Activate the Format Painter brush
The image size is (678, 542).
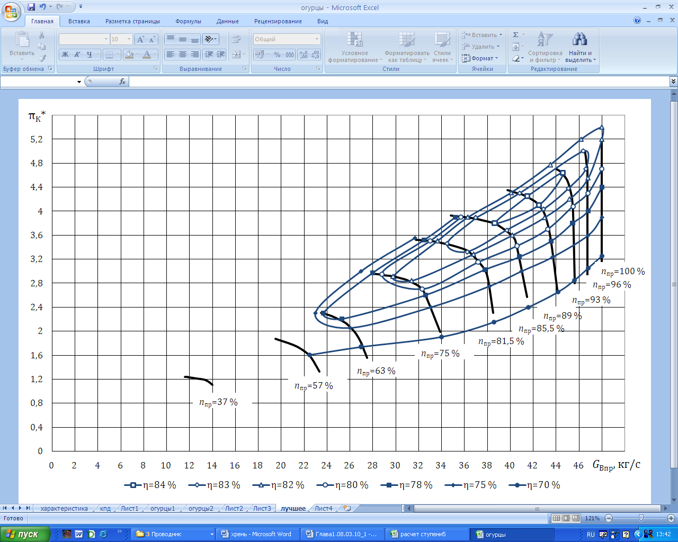tap(42, 58)
